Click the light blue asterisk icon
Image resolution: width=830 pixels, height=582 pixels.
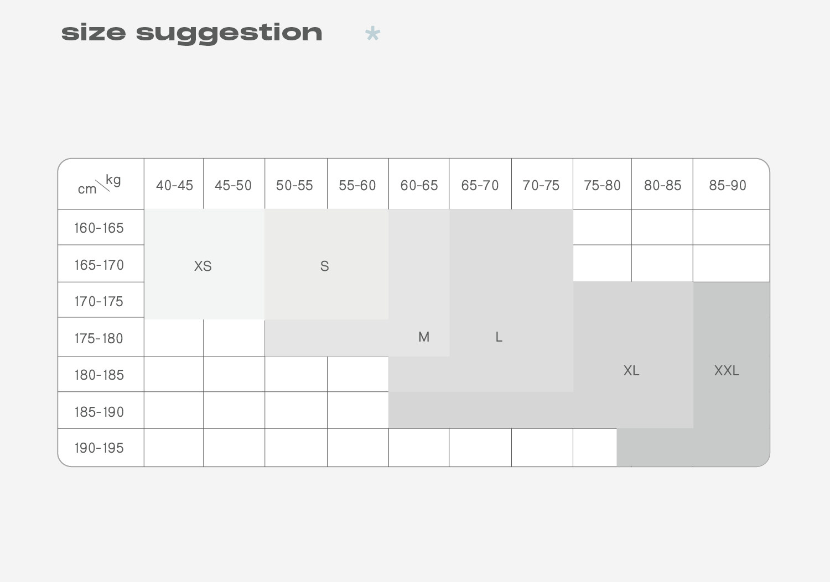pyautogui.click(x=373, y=34)
